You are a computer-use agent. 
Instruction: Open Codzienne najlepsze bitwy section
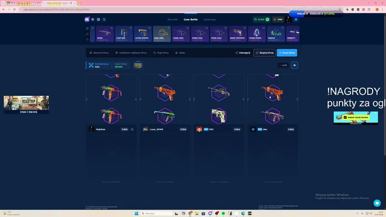tap(131, 52)
